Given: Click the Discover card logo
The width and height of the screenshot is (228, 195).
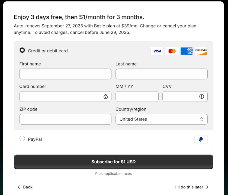Looking at the screenshot, I should pos(201,51).
